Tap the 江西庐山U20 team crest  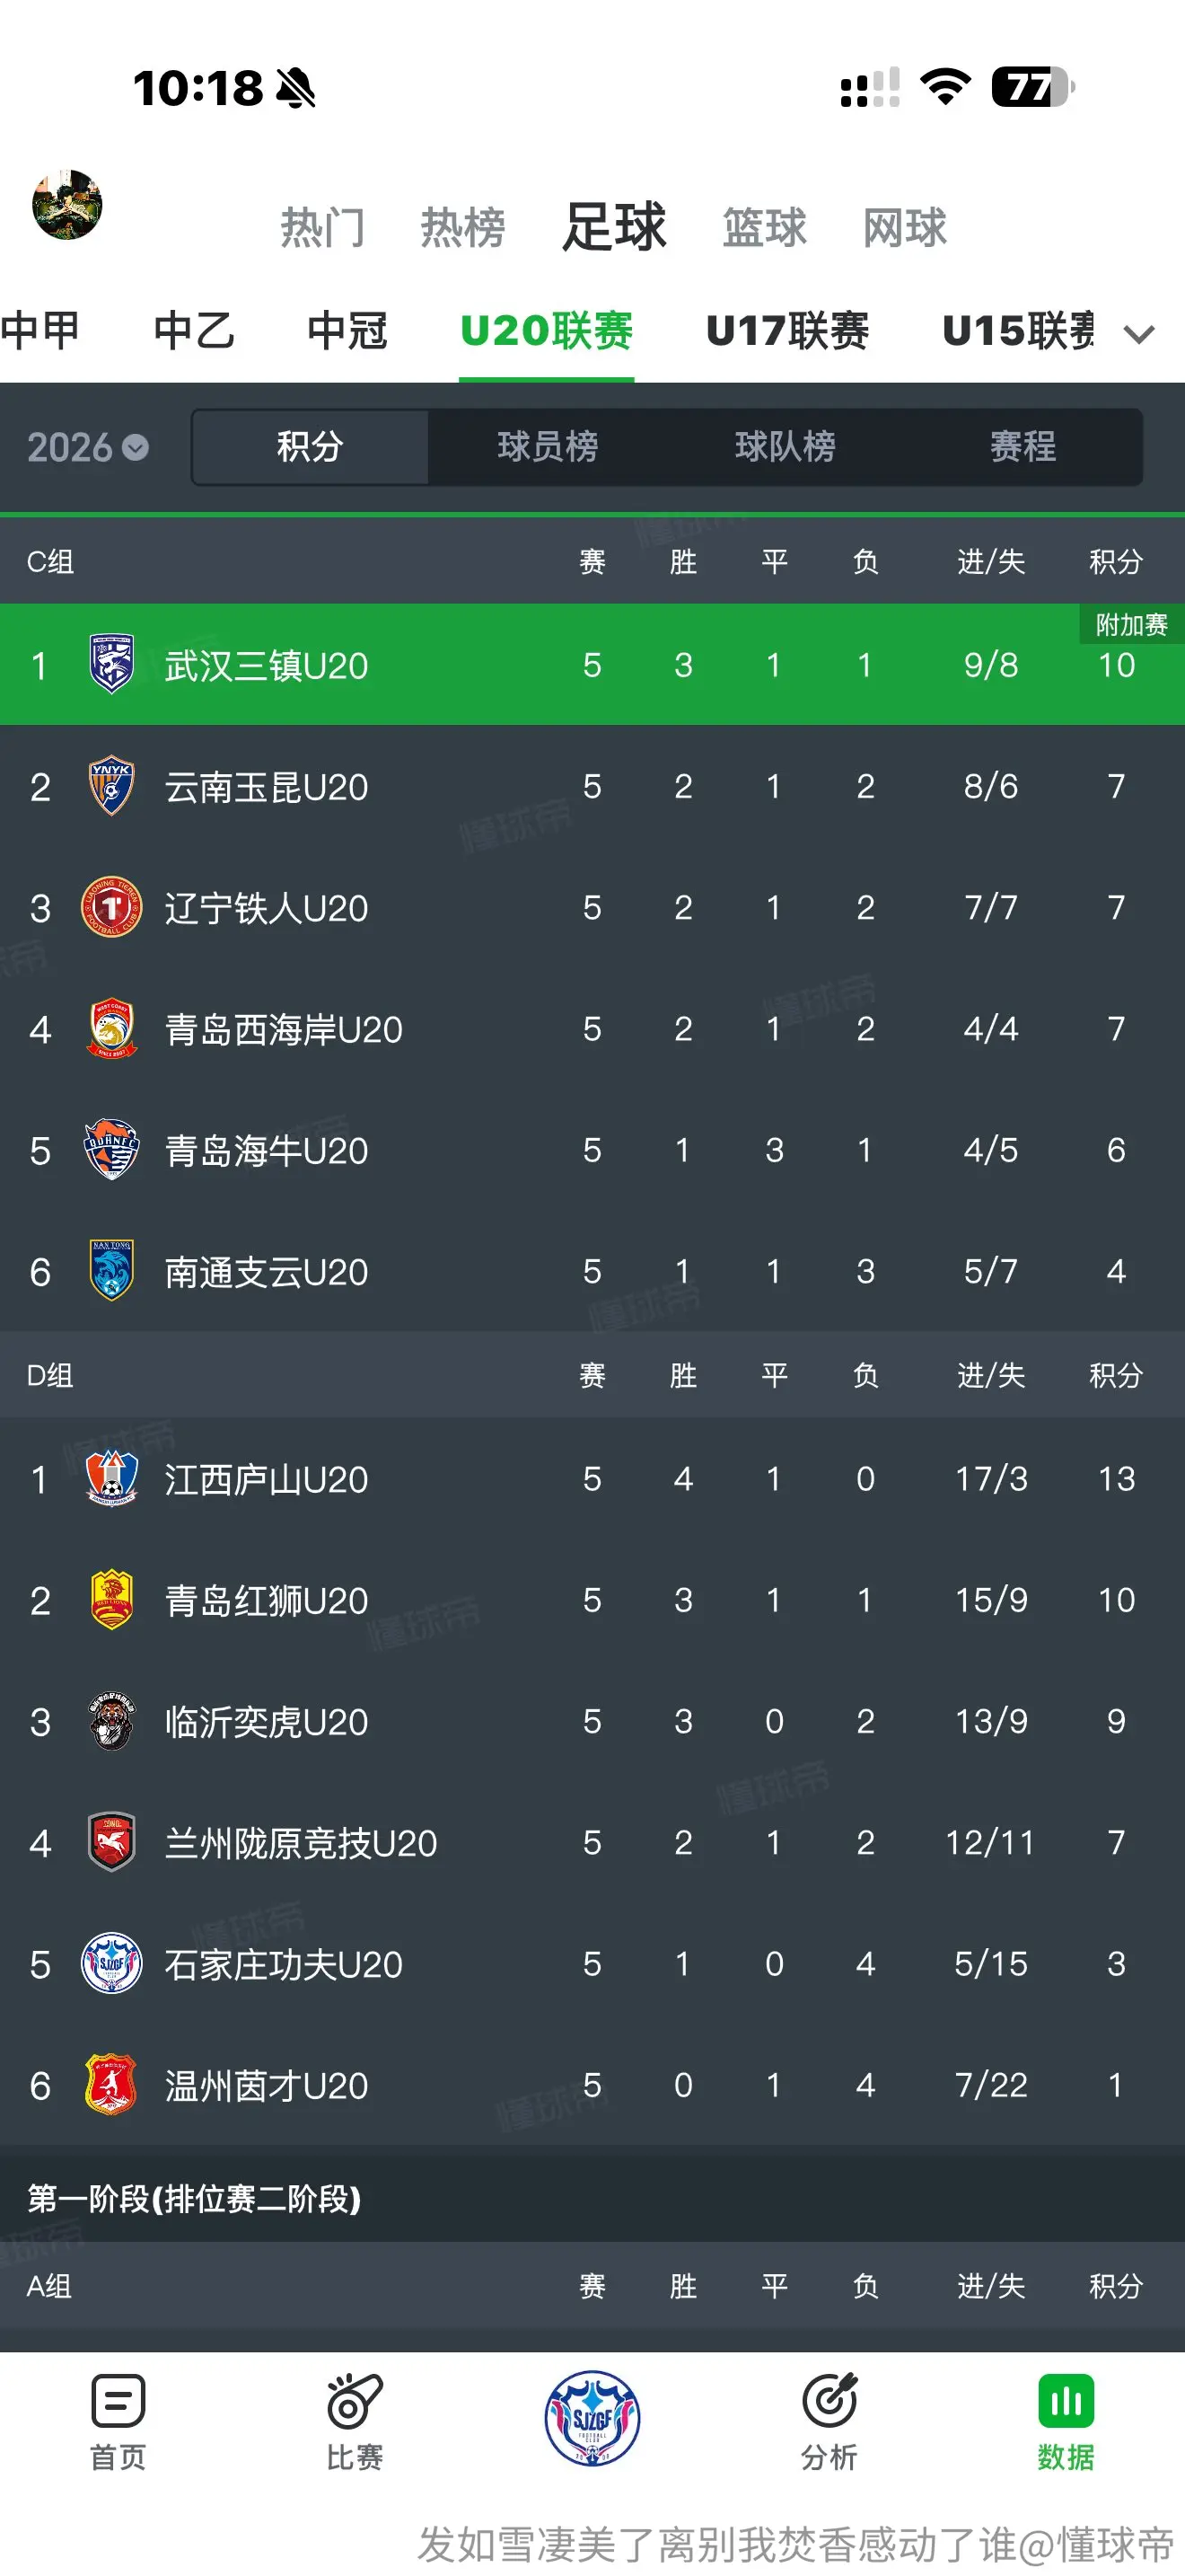111,1478
